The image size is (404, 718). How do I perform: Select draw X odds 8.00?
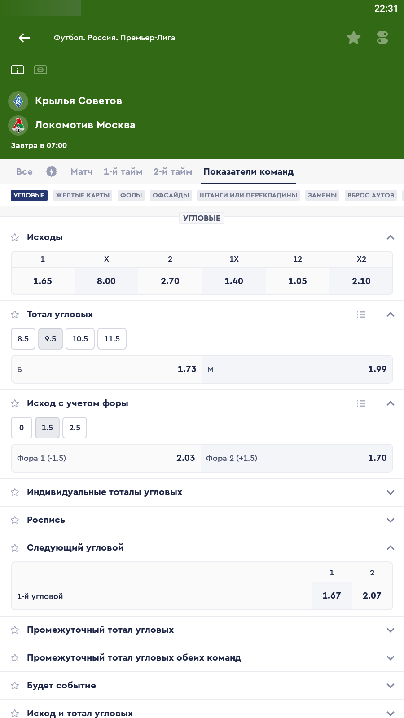click(x=106, y=281)
